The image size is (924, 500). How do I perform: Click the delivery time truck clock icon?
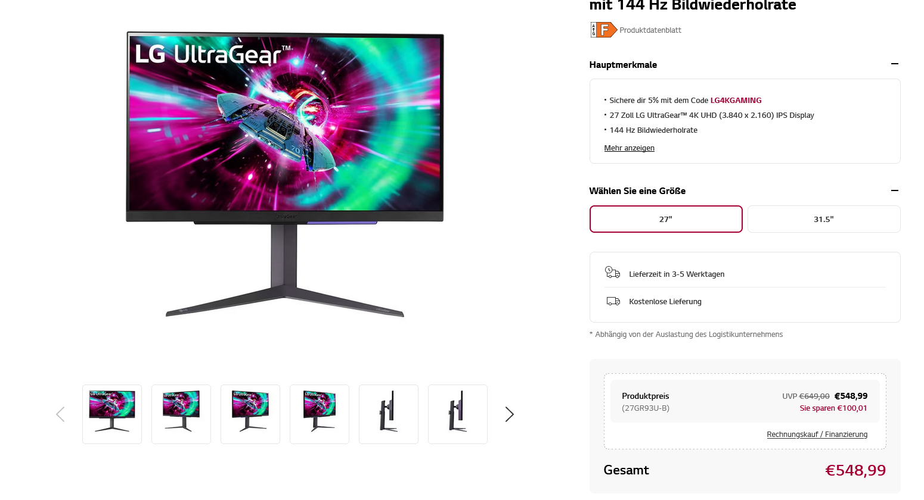(x=612, y=273)
